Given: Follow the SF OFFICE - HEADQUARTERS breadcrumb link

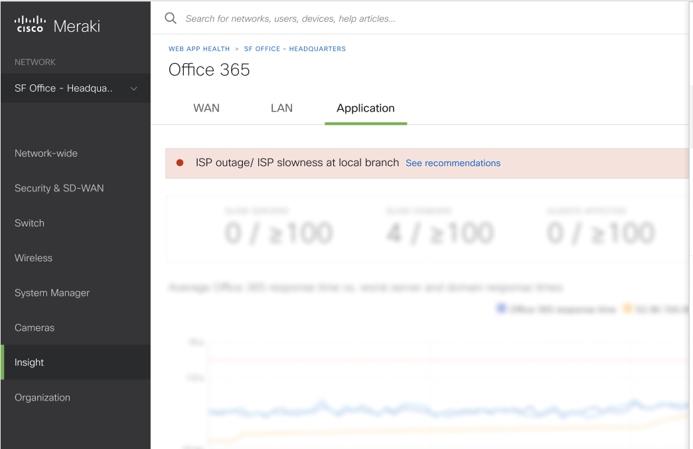Looking at the screenshot, I should coord(295,48).
